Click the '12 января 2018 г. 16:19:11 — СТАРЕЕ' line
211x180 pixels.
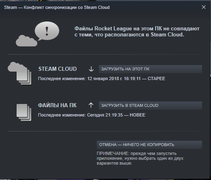102,78
